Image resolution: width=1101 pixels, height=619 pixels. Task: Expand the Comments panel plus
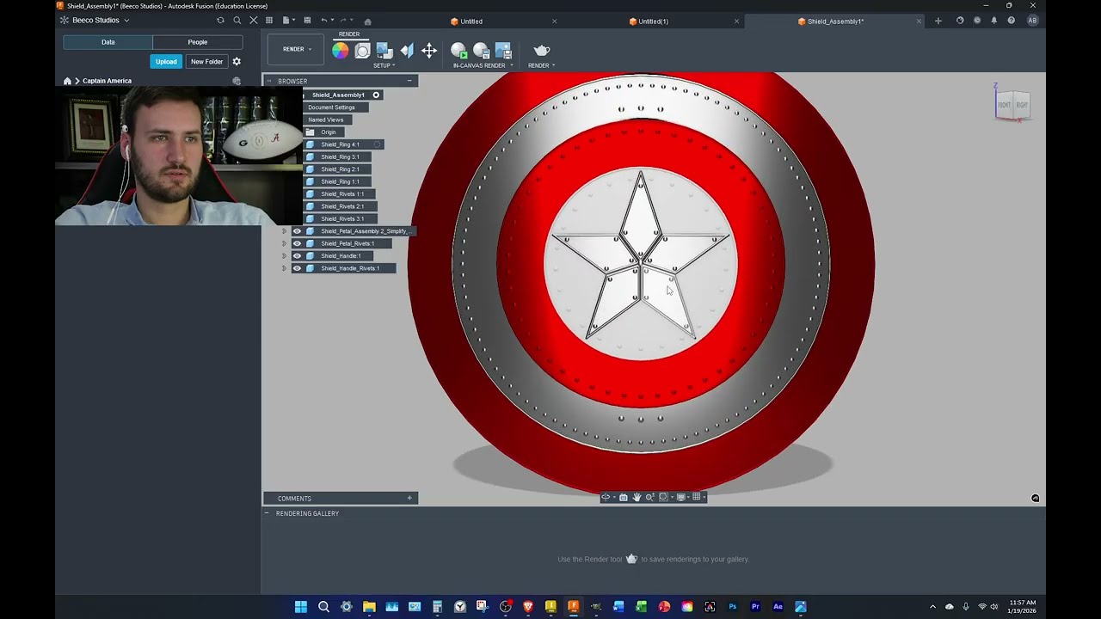(x=409, y=499)
